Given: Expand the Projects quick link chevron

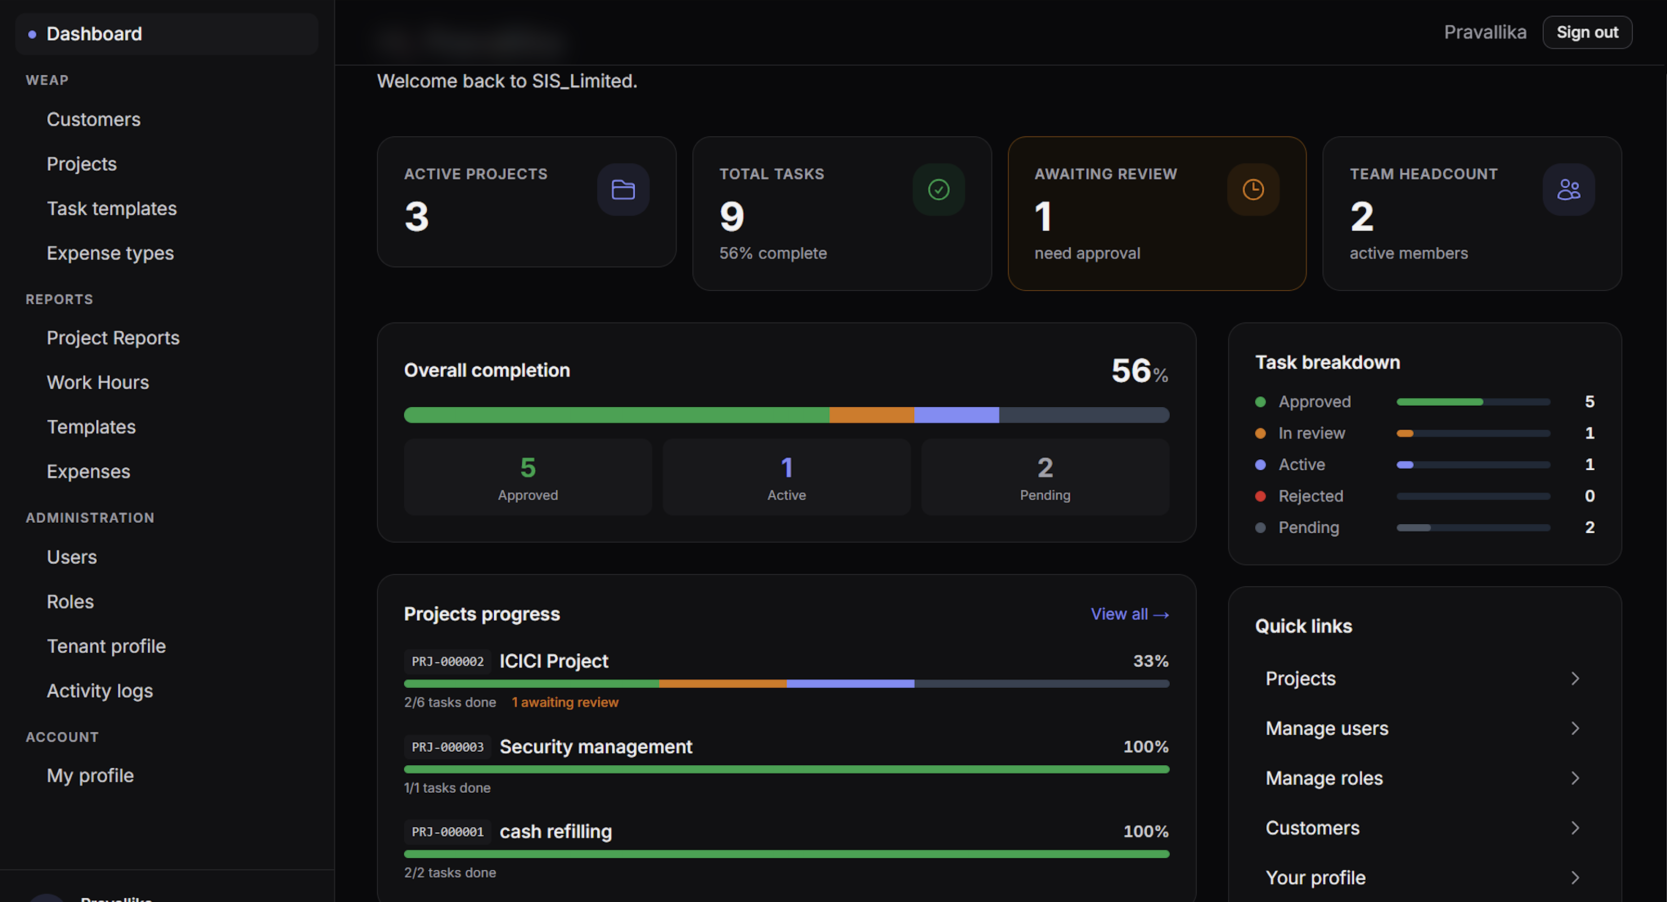Looking at the screenshot, I should [1575, 679].
